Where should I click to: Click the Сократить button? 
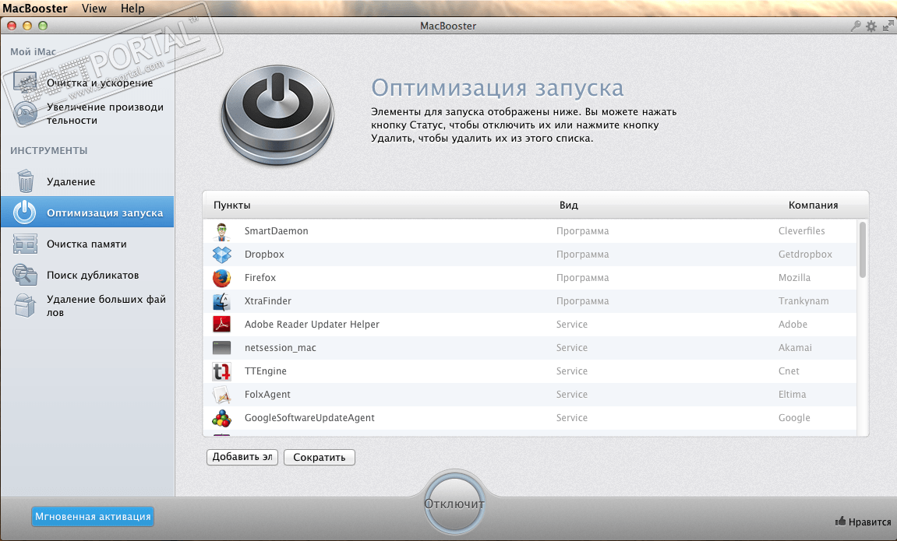320,457
